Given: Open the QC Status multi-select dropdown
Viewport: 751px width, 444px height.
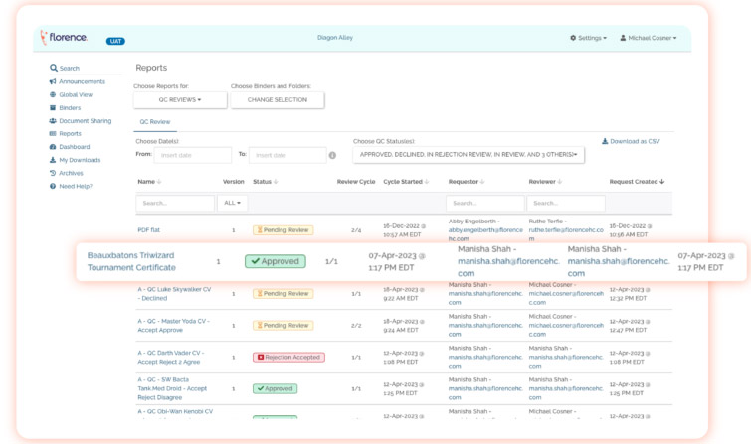Looking at the screenshot, I should pos(468,155).
